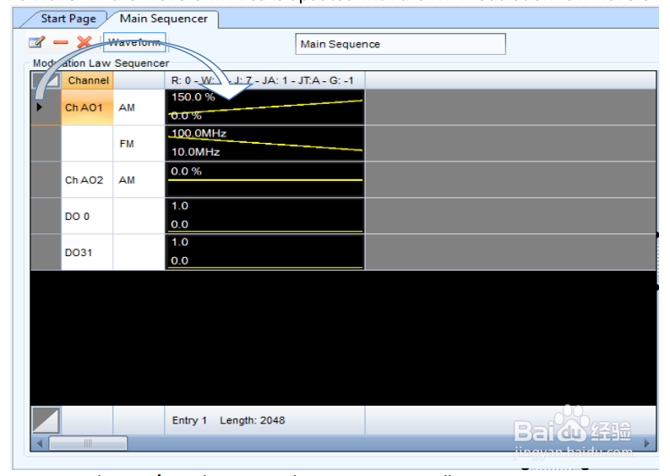Viewport: 670px width, 476px height.
Task: Click the red X delete icon
Action: [84, 42]
